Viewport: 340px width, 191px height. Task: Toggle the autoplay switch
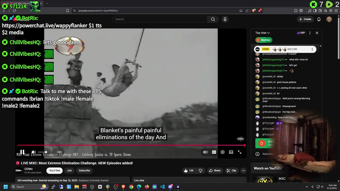pyautogui.click(x=205, y=152)
